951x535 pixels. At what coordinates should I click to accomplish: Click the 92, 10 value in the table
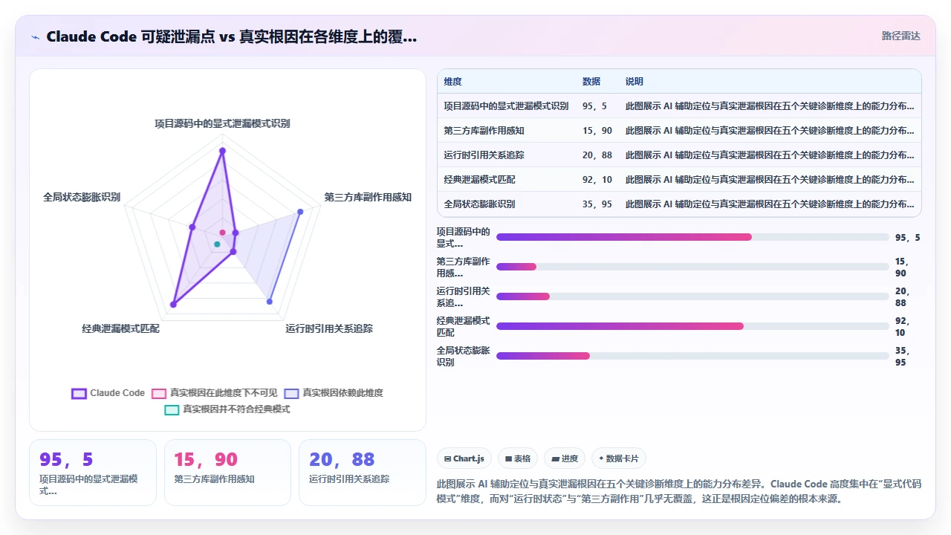tap(597, 180)
